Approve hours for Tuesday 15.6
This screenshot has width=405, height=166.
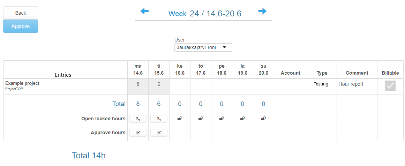(x=159, y=133)
